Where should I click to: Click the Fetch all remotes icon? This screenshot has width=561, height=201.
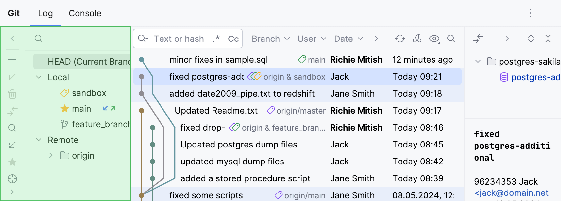(12, 145)
